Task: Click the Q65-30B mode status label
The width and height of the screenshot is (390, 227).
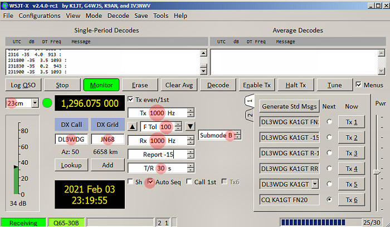Action: click(x=66, y=223)
